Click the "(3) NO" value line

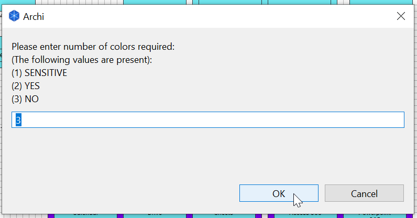tap(25, 99)
